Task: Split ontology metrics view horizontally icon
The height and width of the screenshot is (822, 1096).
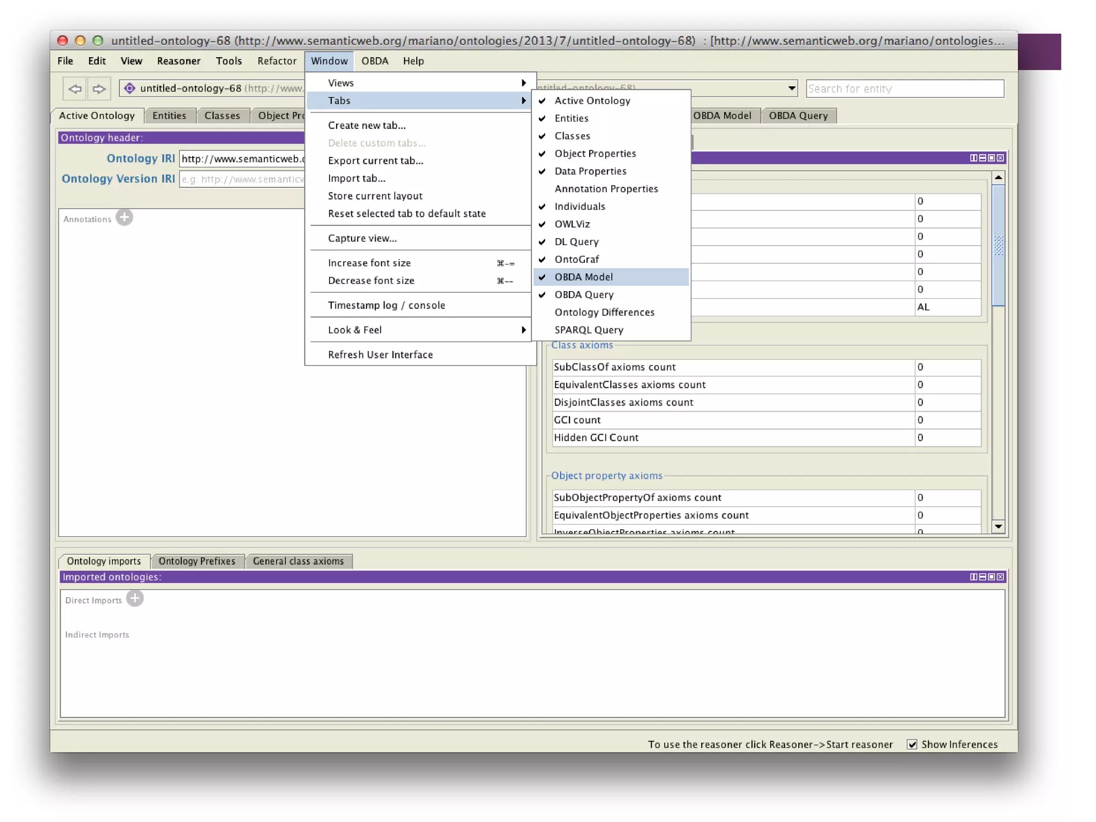Action: (x=983, y=158)
